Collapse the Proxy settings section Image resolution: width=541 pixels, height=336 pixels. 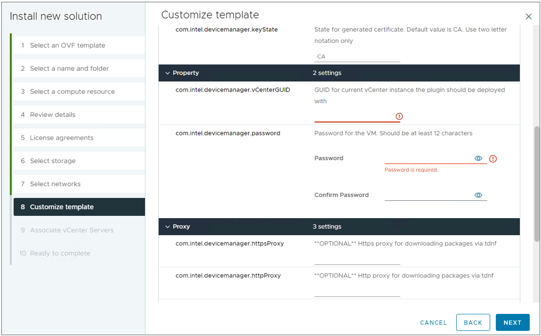pyautogui.click(x=168, y=227)
